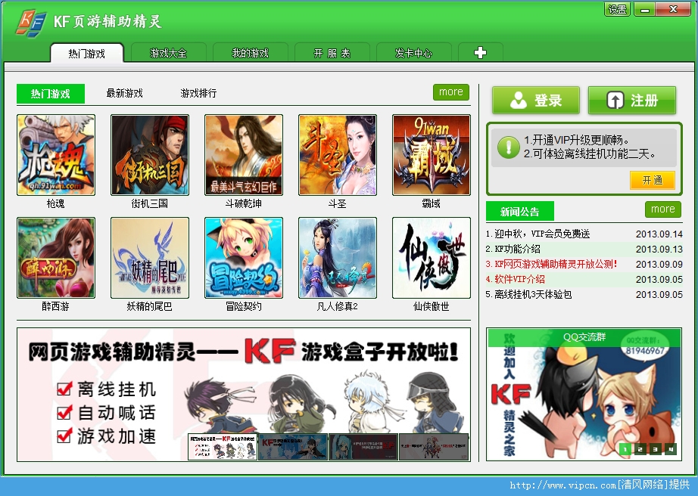Click the yellow 开通 VIP button
698x496 pixels.
652,180
